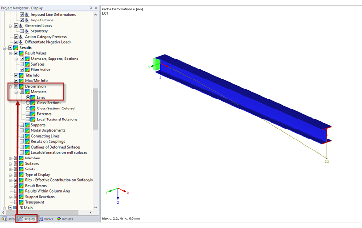The height and width of the screenshot is (228, 362).
Task: Expand the Type of Display node
Action: pos(10,175)
